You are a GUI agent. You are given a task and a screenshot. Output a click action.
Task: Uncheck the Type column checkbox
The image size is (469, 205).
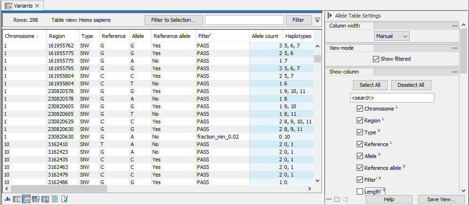click(360, 132)
